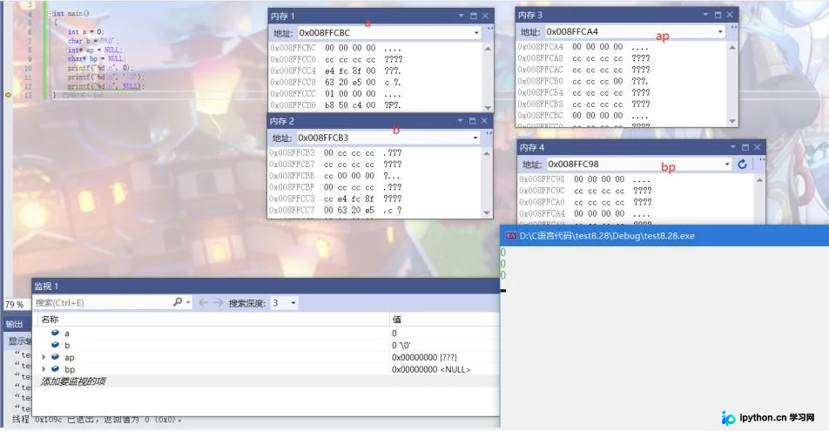Select value 0x00000000 {???} of ap
Viewport: 829px width, 431px height.
[x=425, y=357]
